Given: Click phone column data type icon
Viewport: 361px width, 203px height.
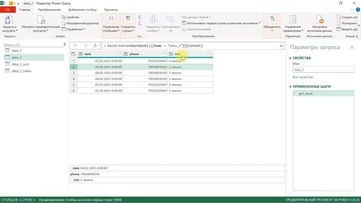Looking at the screenshot, I should 126,54.
